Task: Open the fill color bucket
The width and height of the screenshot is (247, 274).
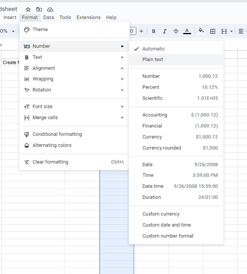Action: (201, 31)
